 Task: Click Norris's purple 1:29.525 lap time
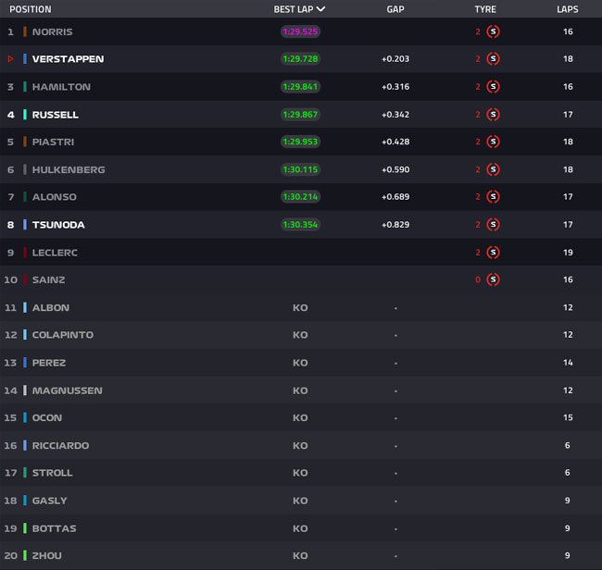300,31
